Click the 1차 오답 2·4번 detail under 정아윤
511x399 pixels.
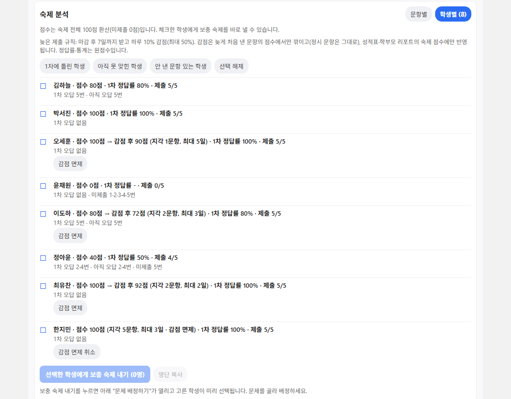(x=71, y=267)
